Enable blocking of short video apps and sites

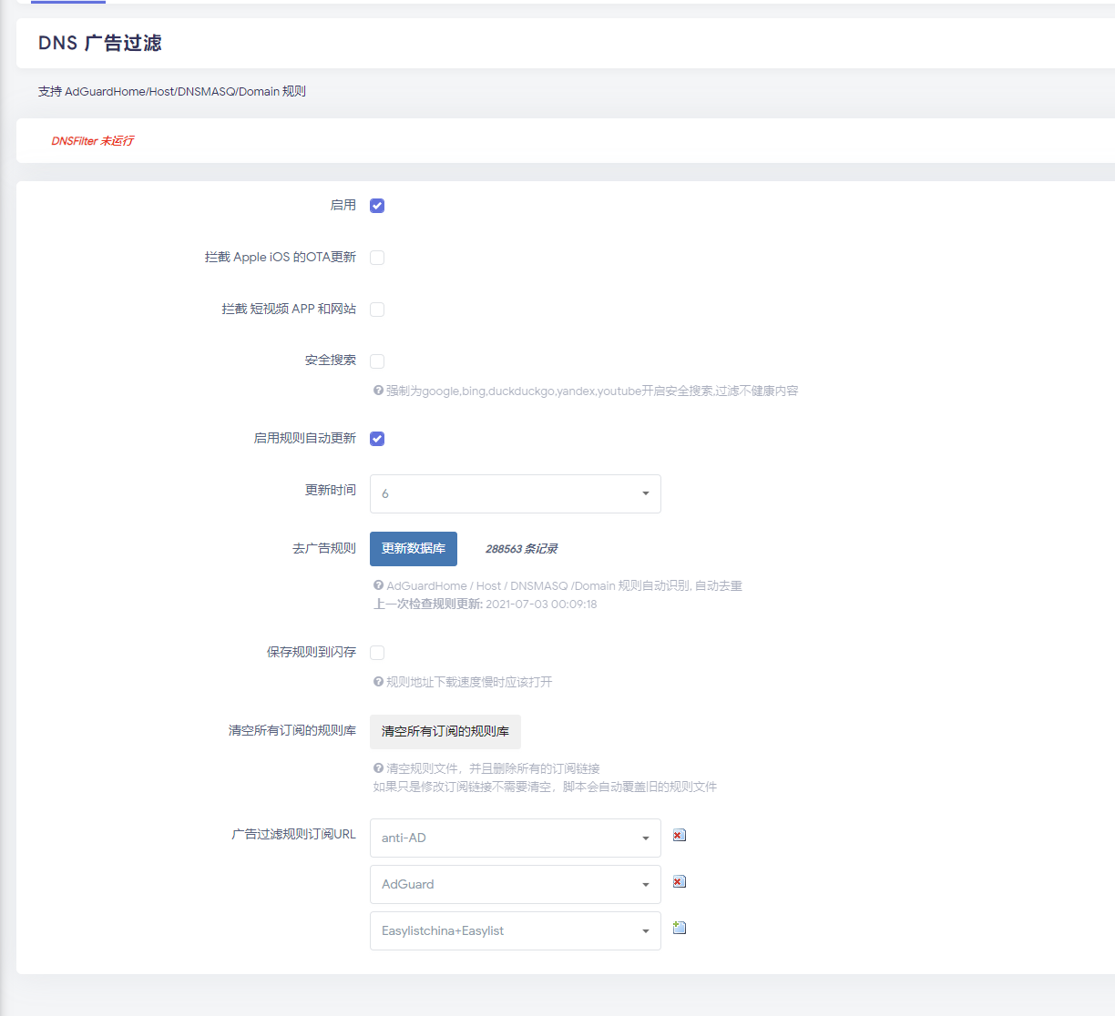pyautogui.click(x=377, y=309)
